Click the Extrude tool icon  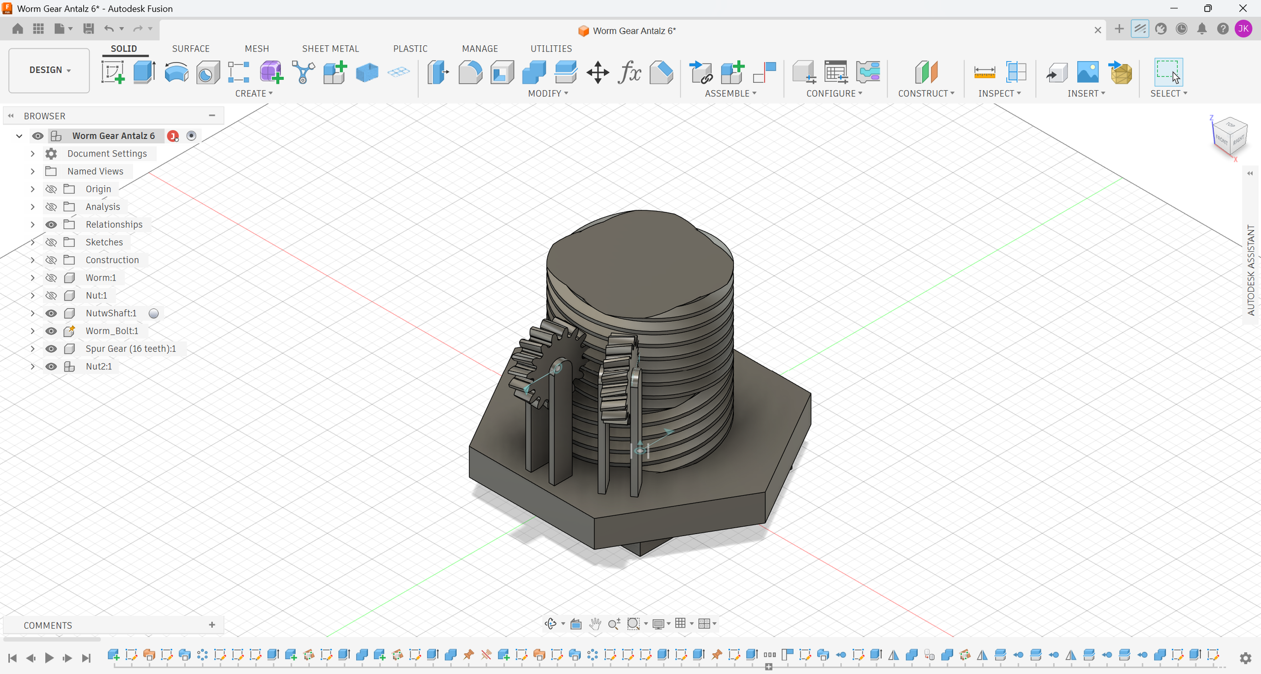coord(144,72)
